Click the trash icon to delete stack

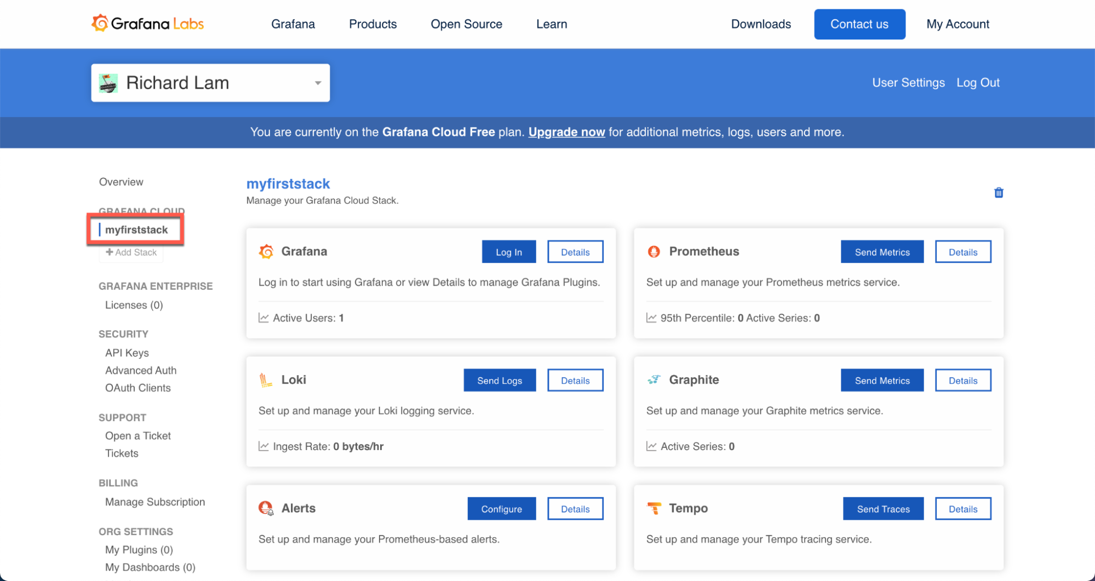[x=998, y=193]
